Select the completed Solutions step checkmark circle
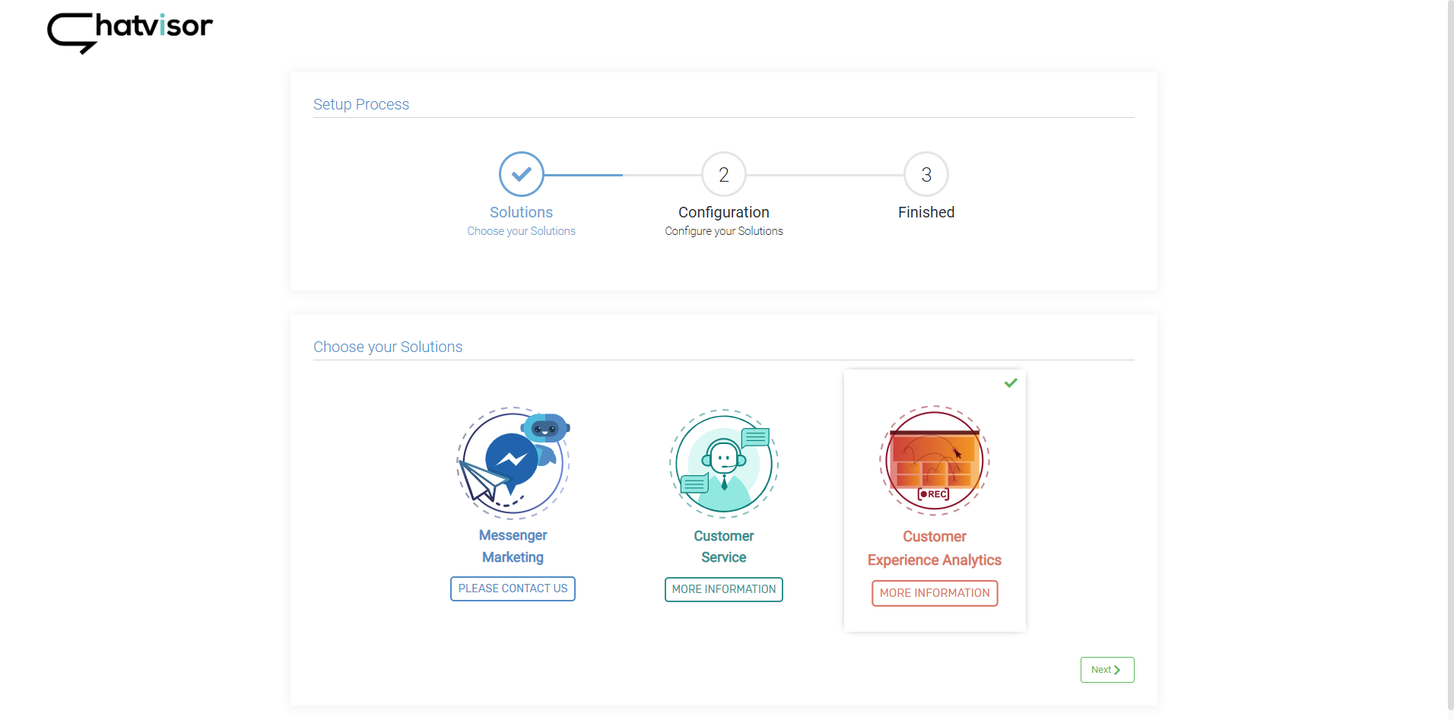 522,174
